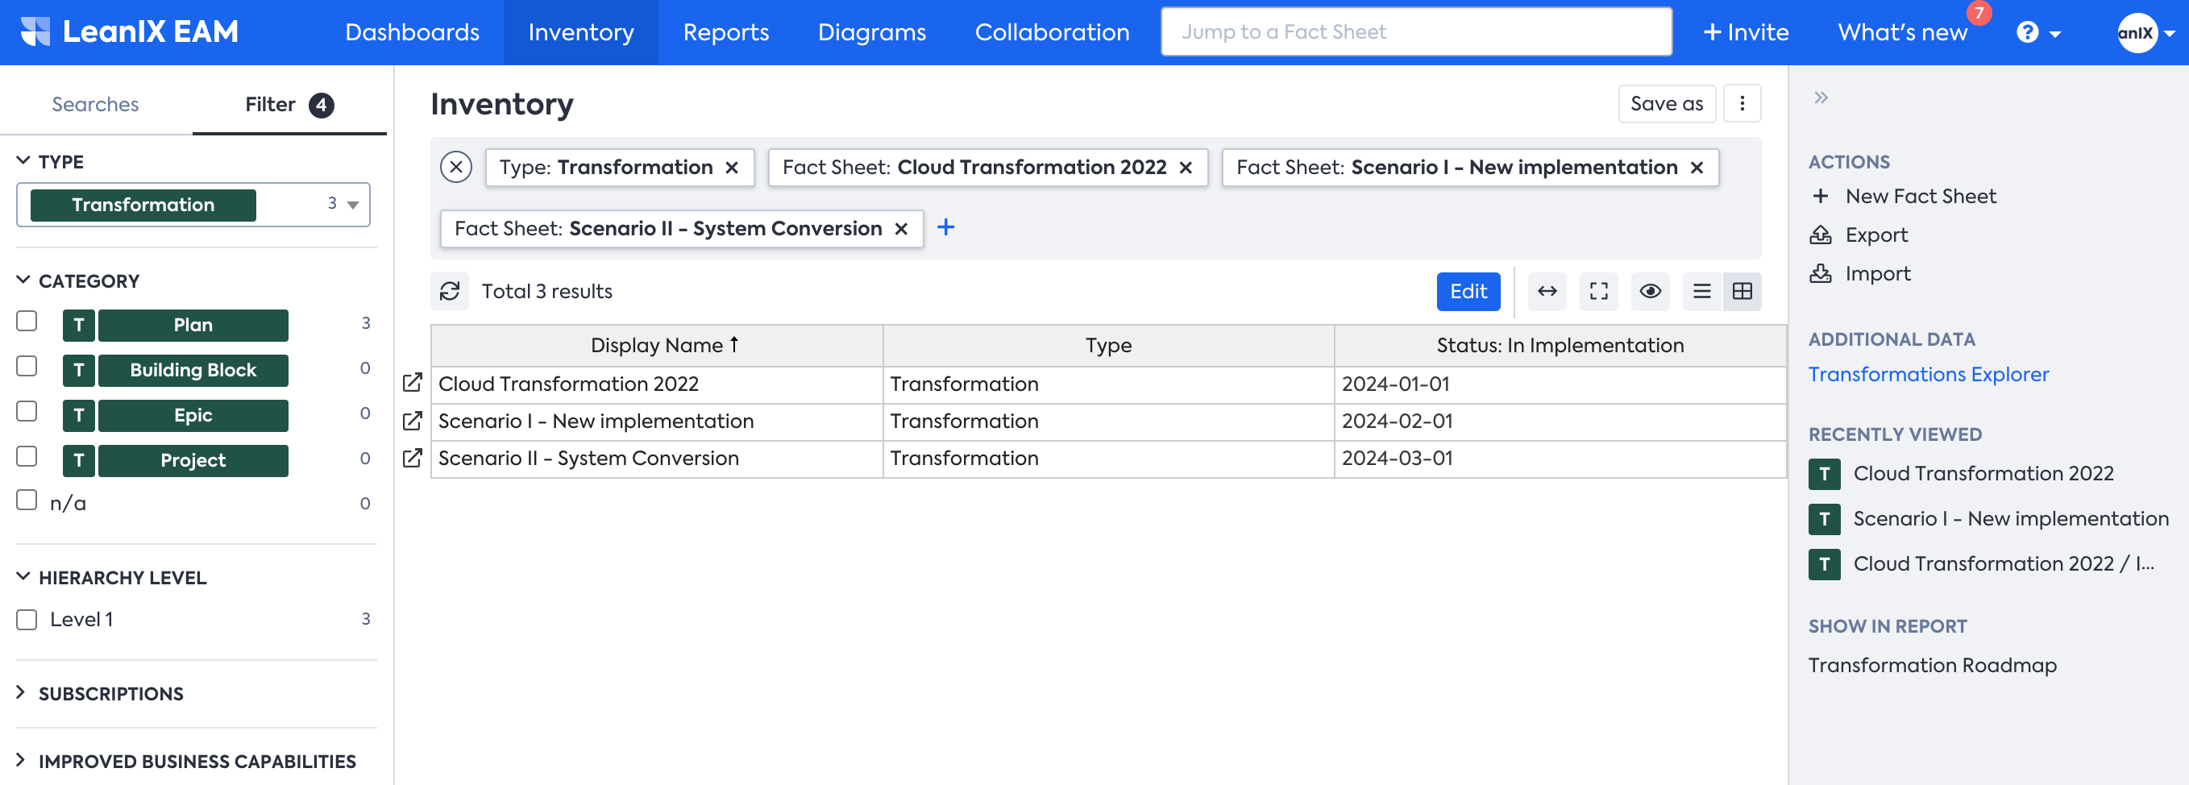
Task: Collapse the TYPE filter section
Action: pyautogui.click(x=23, y=161)
